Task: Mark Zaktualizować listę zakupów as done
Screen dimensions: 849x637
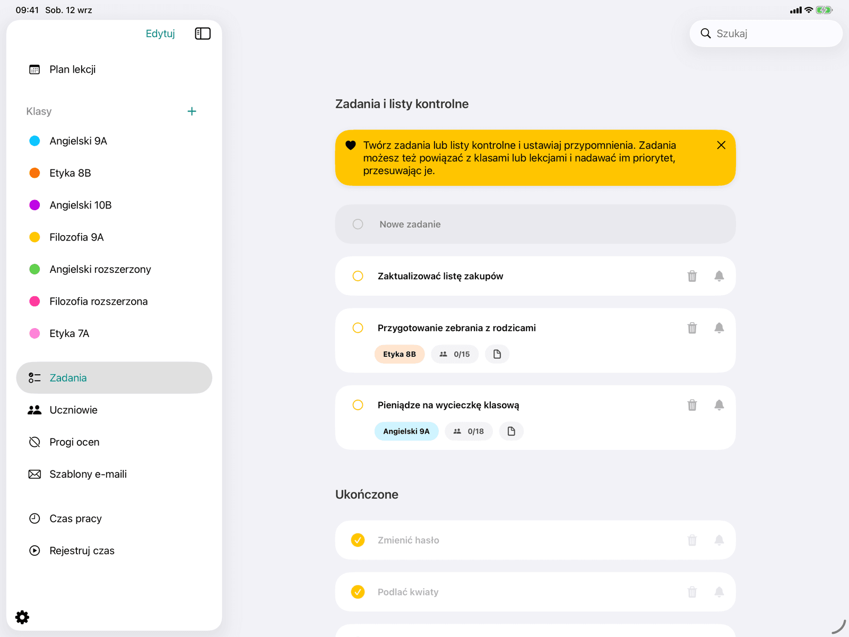Action: pos(358,276)
